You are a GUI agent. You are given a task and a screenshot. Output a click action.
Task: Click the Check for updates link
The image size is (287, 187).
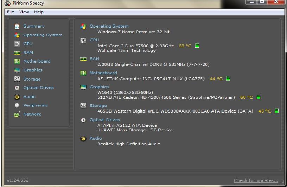coord(256,180)
